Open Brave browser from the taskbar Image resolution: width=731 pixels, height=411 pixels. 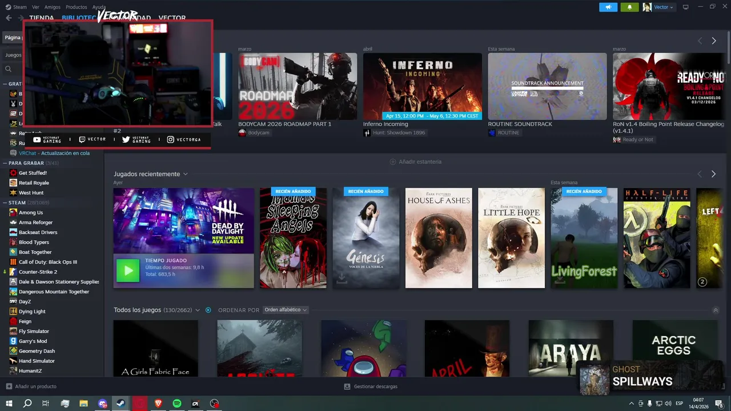tap(158, 404)
